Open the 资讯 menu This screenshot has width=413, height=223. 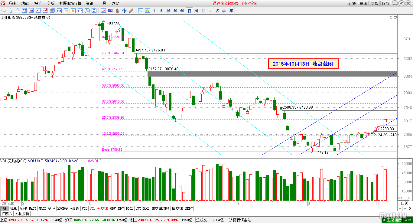click(89, 3)
